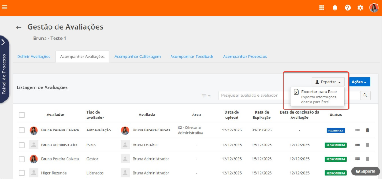Open the user profile avatar in header

pyautogui.click(x=374, y=8)
